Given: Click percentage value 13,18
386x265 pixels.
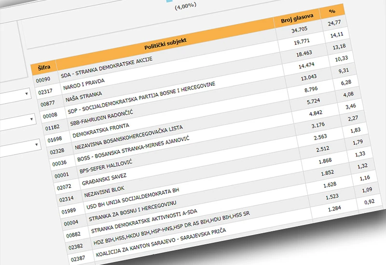Looking at the screenshot, I should 339,47.
